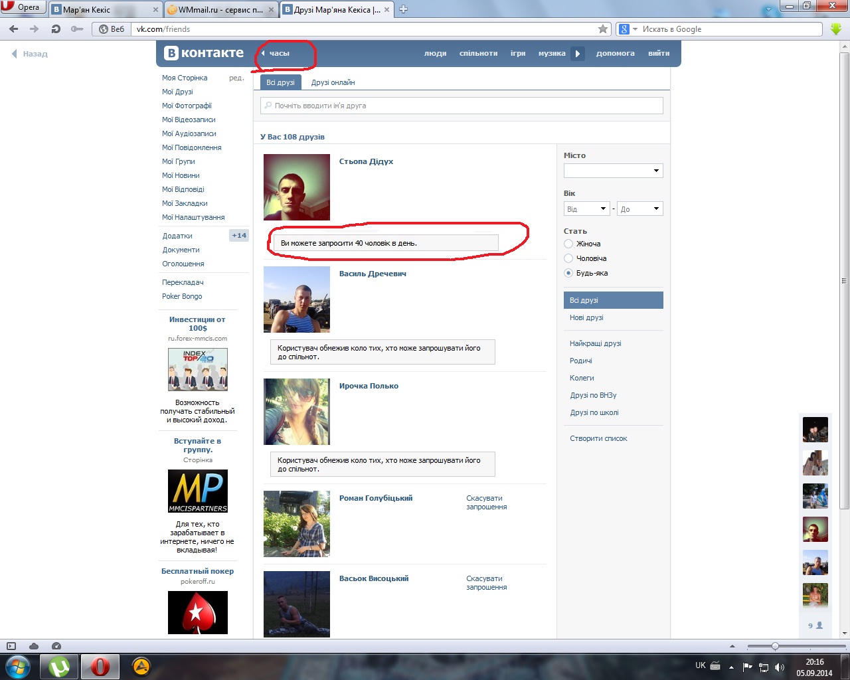This screenshot has height=680, width=850.
Task: Open Ирочка Полько's photo thumbnail
Action: (297, 412)
